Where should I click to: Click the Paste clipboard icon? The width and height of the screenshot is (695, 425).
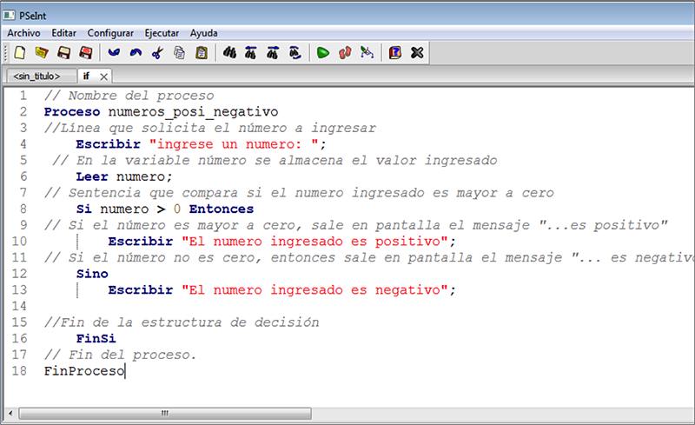202,53
